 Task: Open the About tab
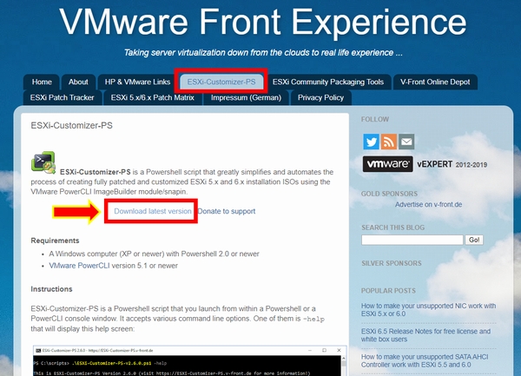click(x=78, y=82)
